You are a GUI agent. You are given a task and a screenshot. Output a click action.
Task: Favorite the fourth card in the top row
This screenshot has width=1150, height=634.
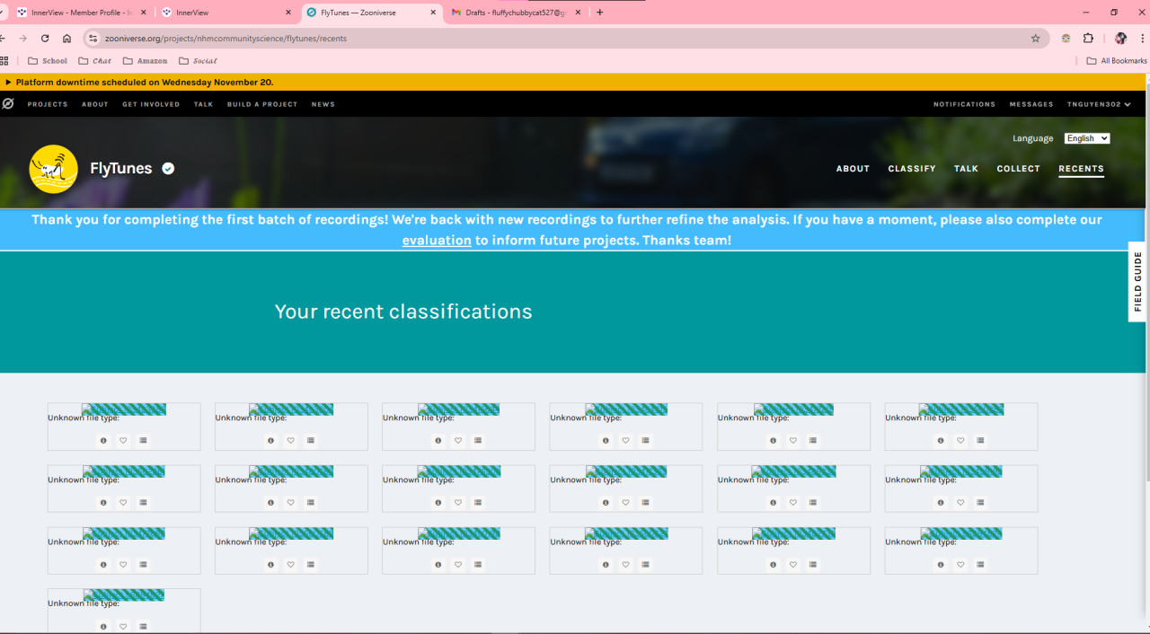tap(625, 440)
